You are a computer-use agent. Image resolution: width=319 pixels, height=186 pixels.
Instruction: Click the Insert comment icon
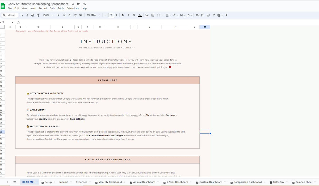point(203,15)
